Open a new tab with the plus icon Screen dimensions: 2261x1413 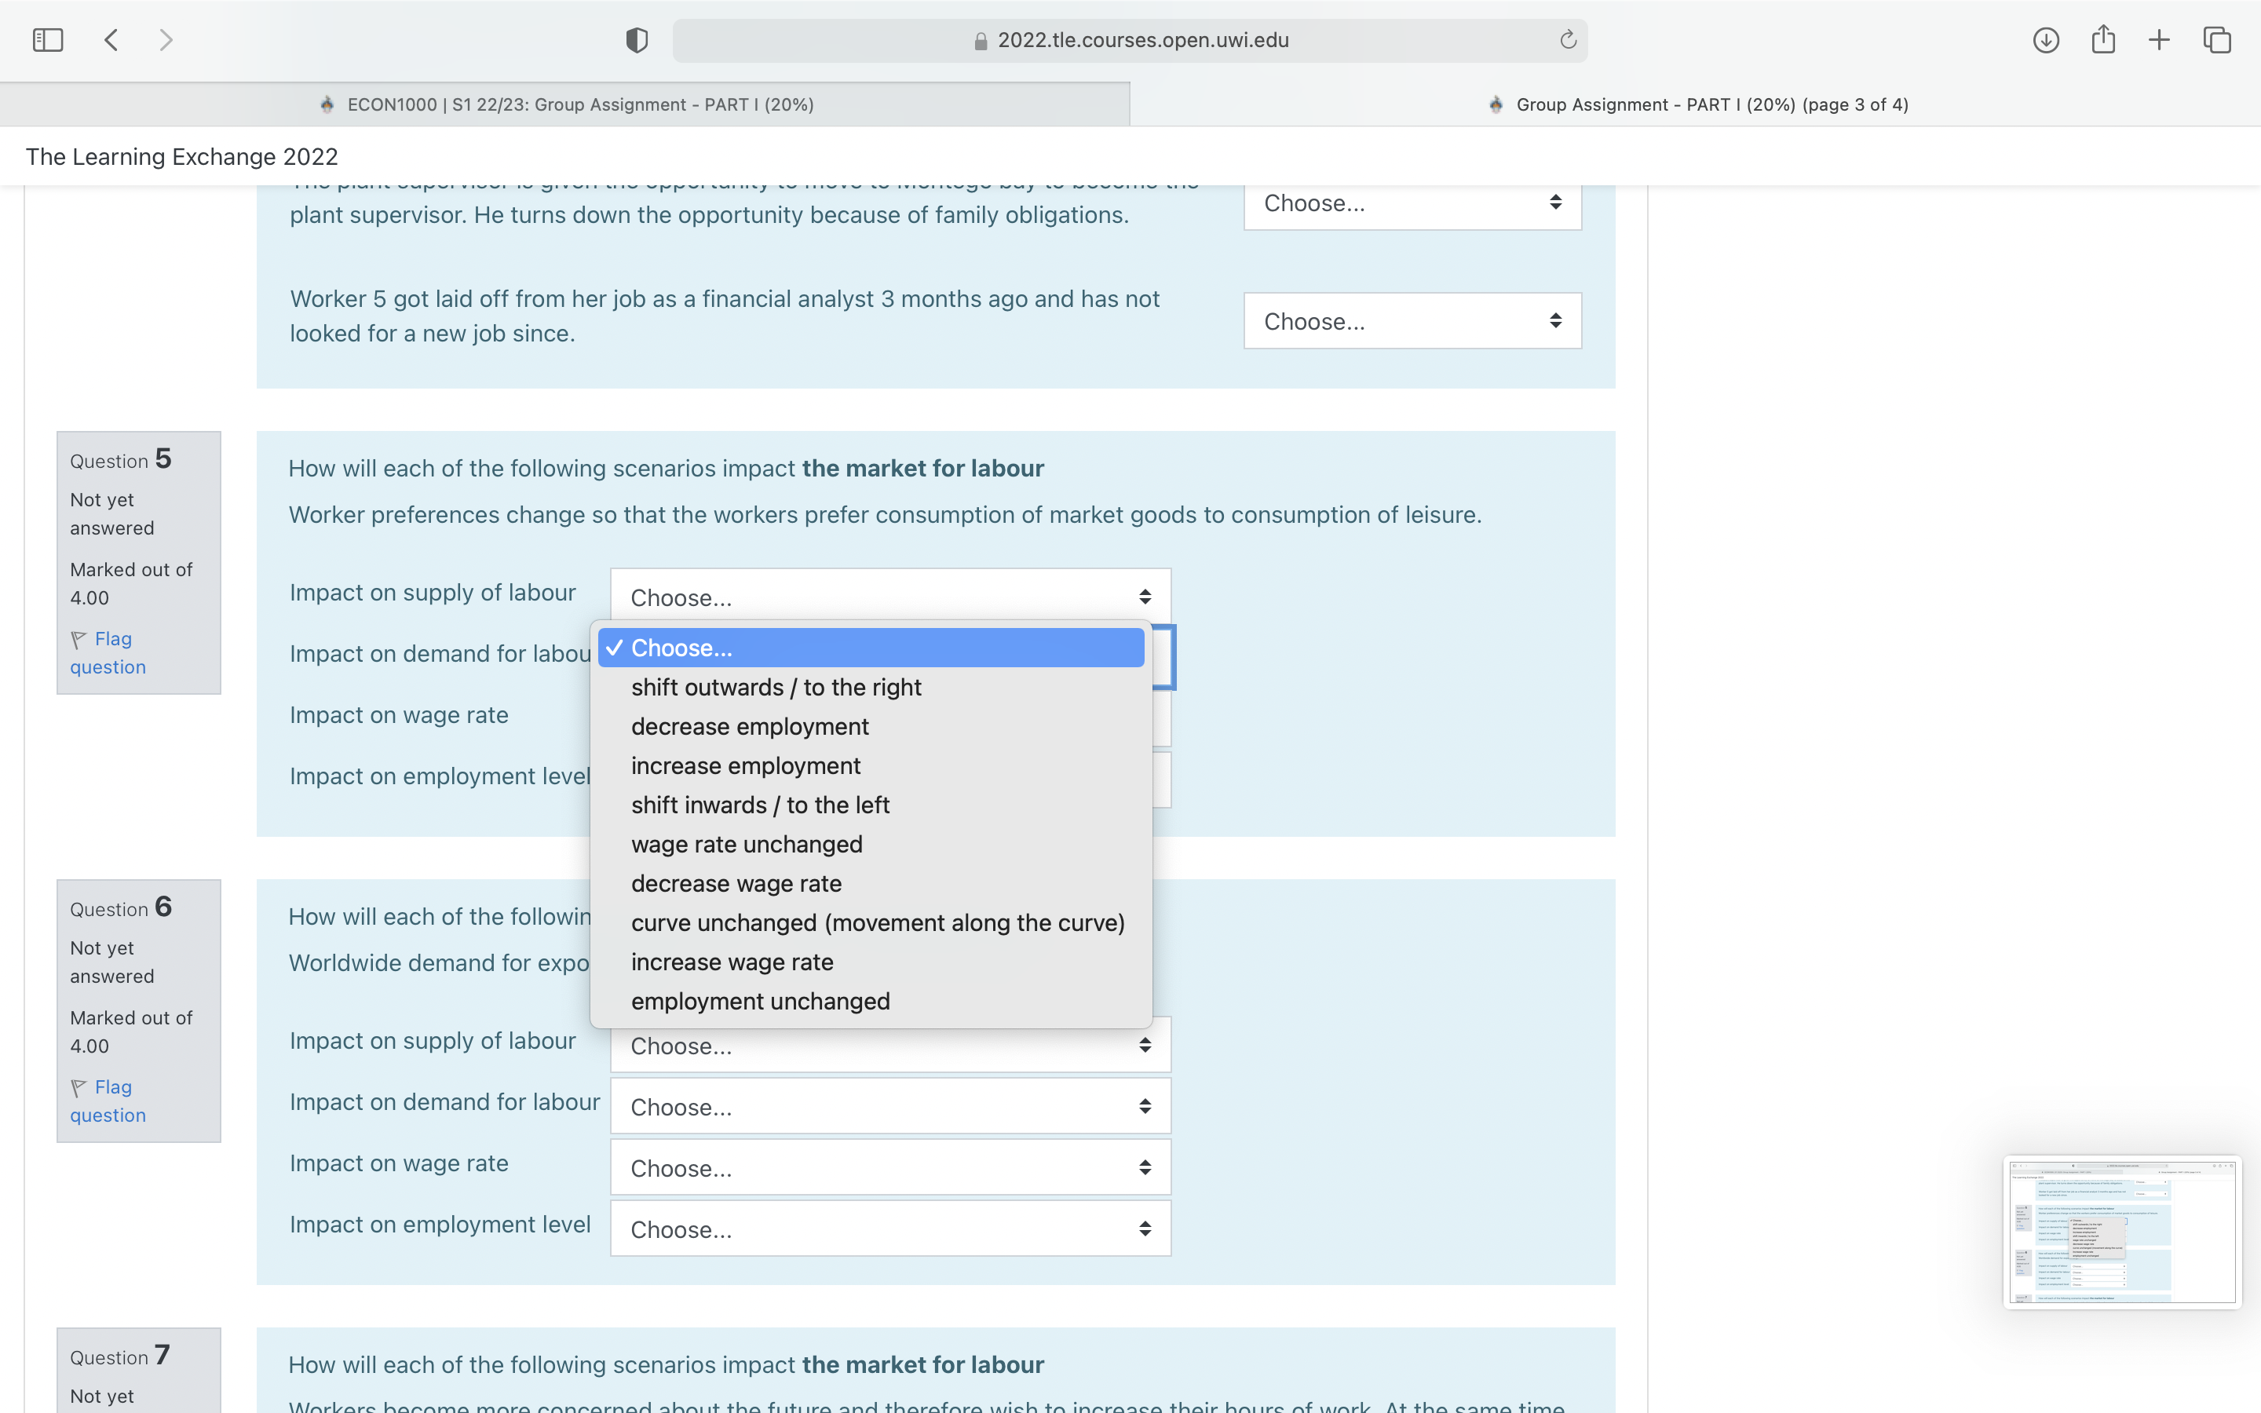point(2159,40)
